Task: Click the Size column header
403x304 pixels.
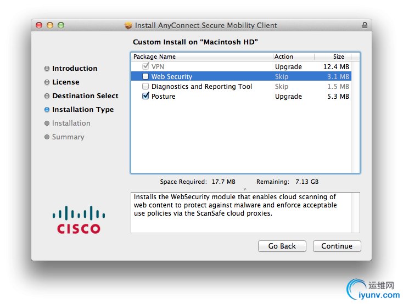Action: pyautogui.click(x=333, y=57)
